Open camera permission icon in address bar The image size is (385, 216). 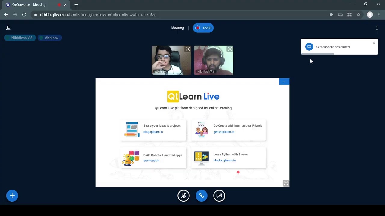[x=331, y=15]
